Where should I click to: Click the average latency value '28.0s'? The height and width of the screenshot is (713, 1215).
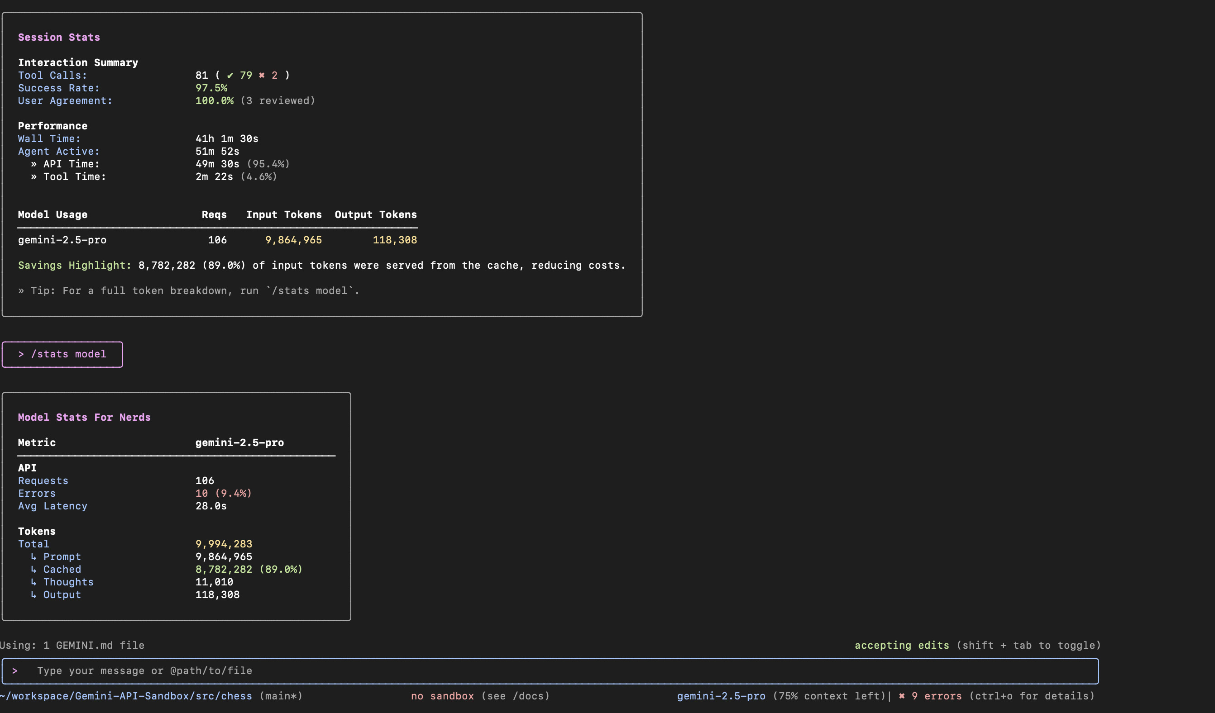tap(211, 506)
